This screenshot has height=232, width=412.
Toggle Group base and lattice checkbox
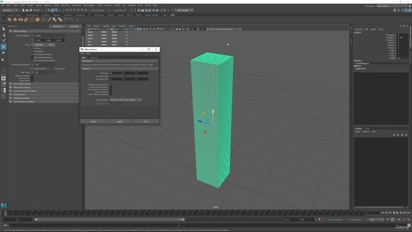(x=111, y=87)
